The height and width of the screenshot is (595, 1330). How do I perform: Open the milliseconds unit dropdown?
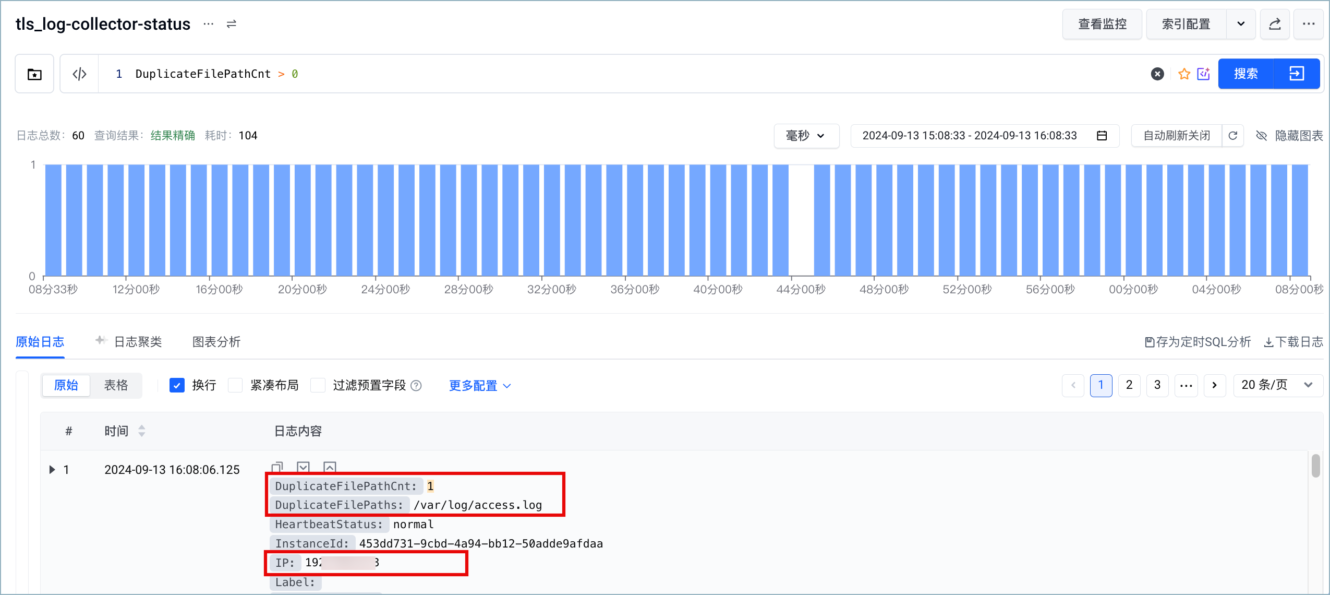[x=806, y=136]
